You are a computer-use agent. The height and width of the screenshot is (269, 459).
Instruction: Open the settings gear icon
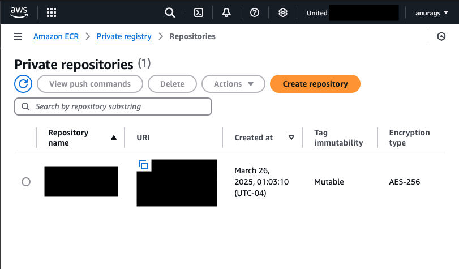[283, 12]
